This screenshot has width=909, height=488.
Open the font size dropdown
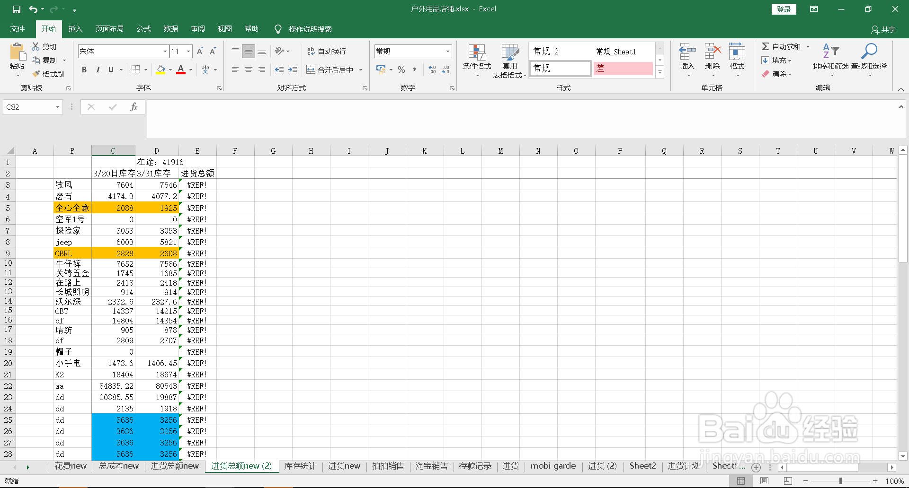(188, 52)
